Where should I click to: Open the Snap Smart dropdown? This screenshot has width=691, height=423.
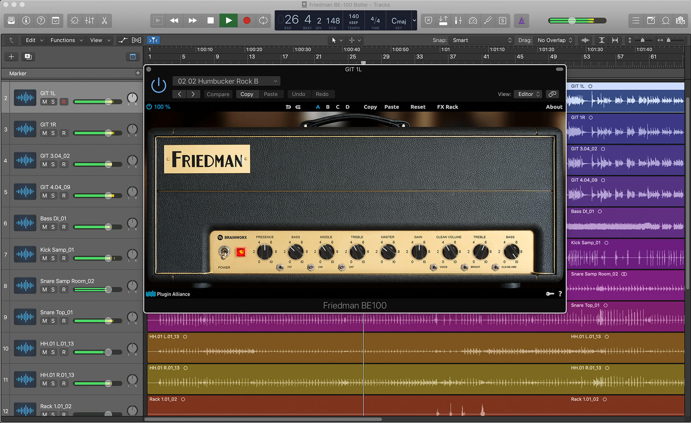point(482,40)
